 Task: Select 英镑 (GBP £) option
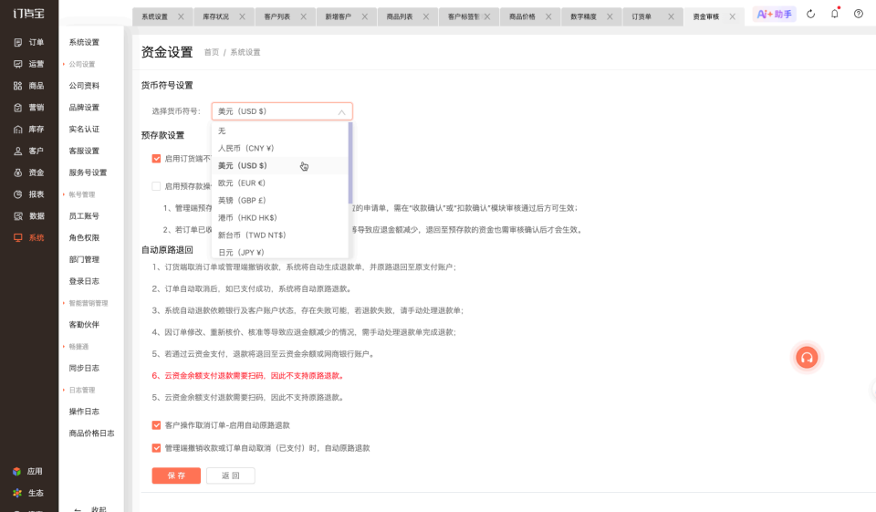[280, 200]
